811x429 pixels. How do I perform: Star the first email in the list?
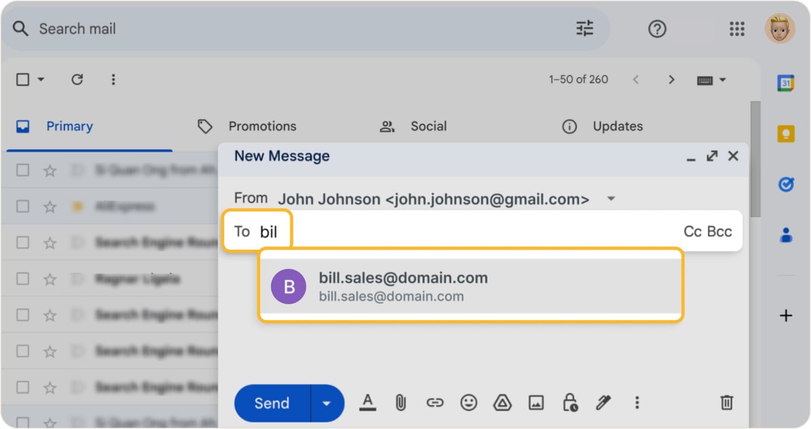[x=50, y=170]
